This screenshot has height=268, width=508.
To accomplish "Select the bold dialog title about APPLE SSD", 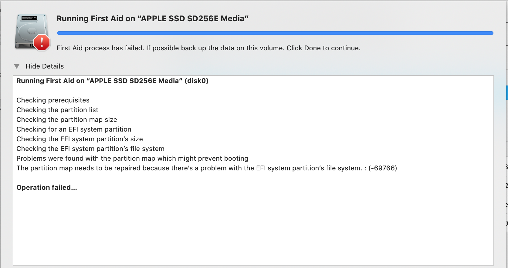I will pos(153,18).
